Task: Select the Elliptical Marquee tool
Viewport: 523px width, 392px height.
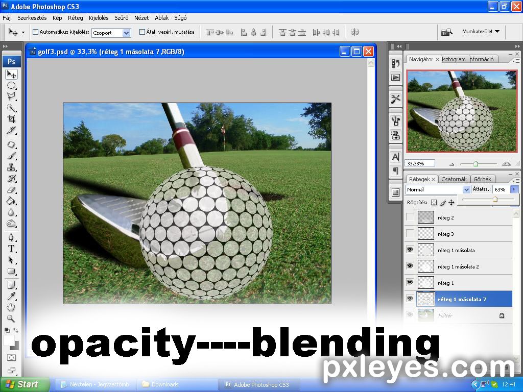Action: click(x=12, y=86)
